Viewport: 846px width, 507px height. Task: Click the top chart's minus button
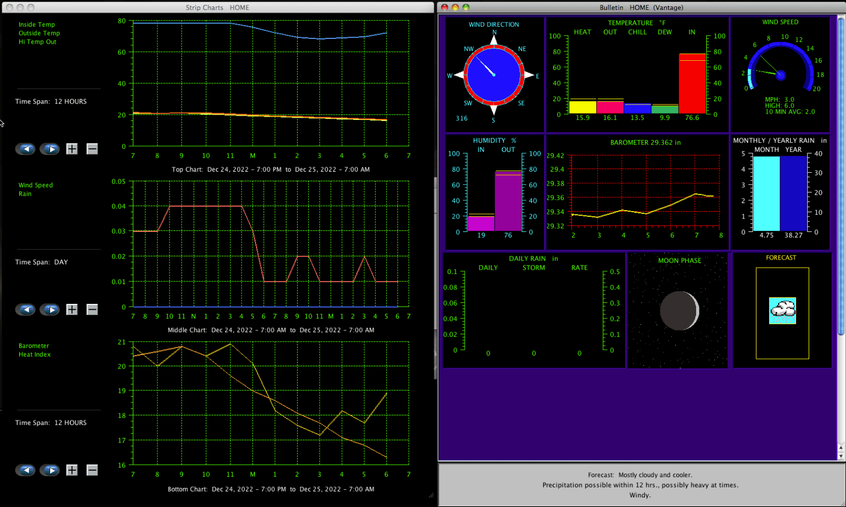(x=92, y=149)
